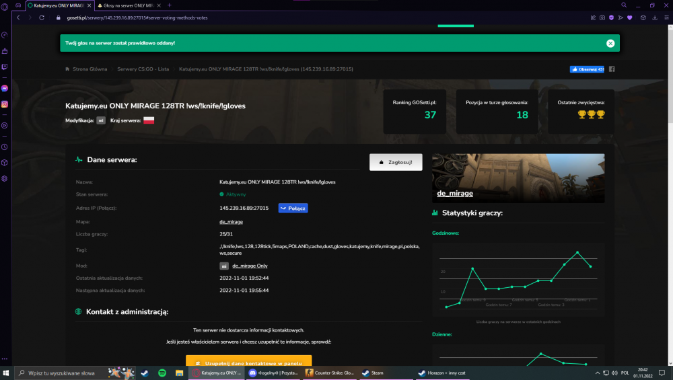Image resolution: width=673 pixels, height=380 pixels.
Task: Click the Polish flag icon
Action: (149, 120)
